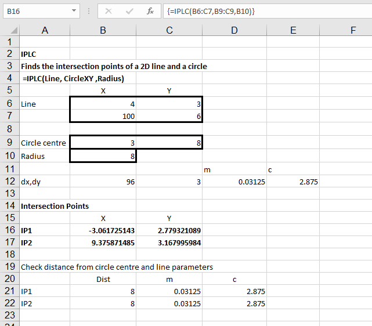372x326 pixels.
Task: Click the Cancel (X) formula bar icon
Action: [109, 11]
